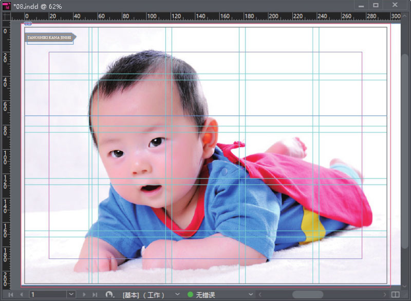The image size is (411, 301).
Task: Click the horizontal scrollbar thumb
Action: [x=307, y=295]
